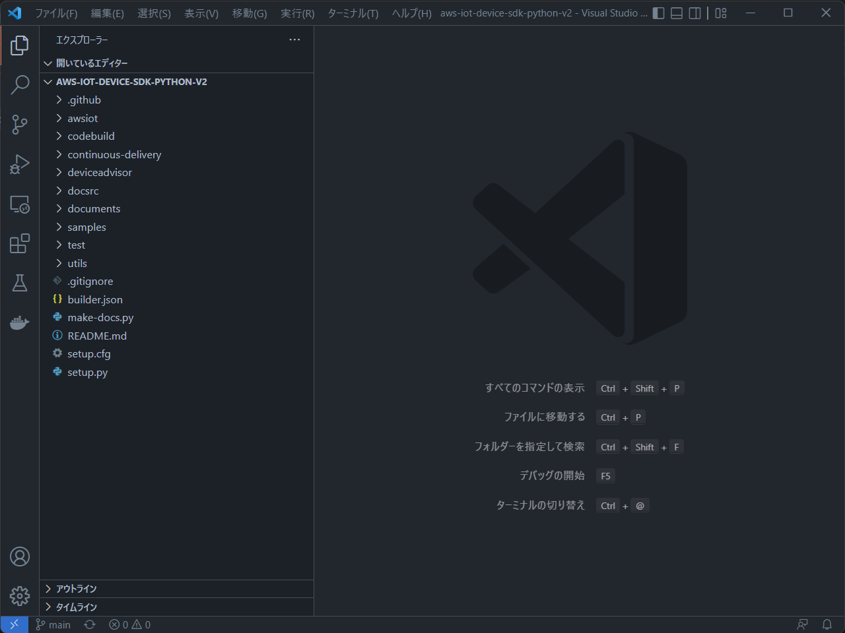The height and width of the screenshot is (633, 845).
Task: Click the main branch in status bar
Action: pyautogui.click(x=53, y=624)
